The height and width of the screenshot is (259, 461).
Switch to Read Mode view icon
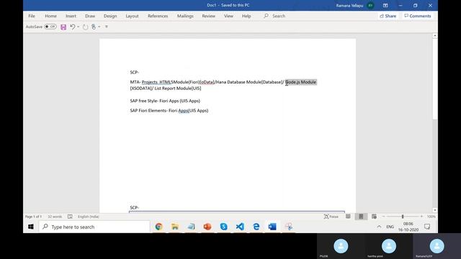click(x=348, y=217)
